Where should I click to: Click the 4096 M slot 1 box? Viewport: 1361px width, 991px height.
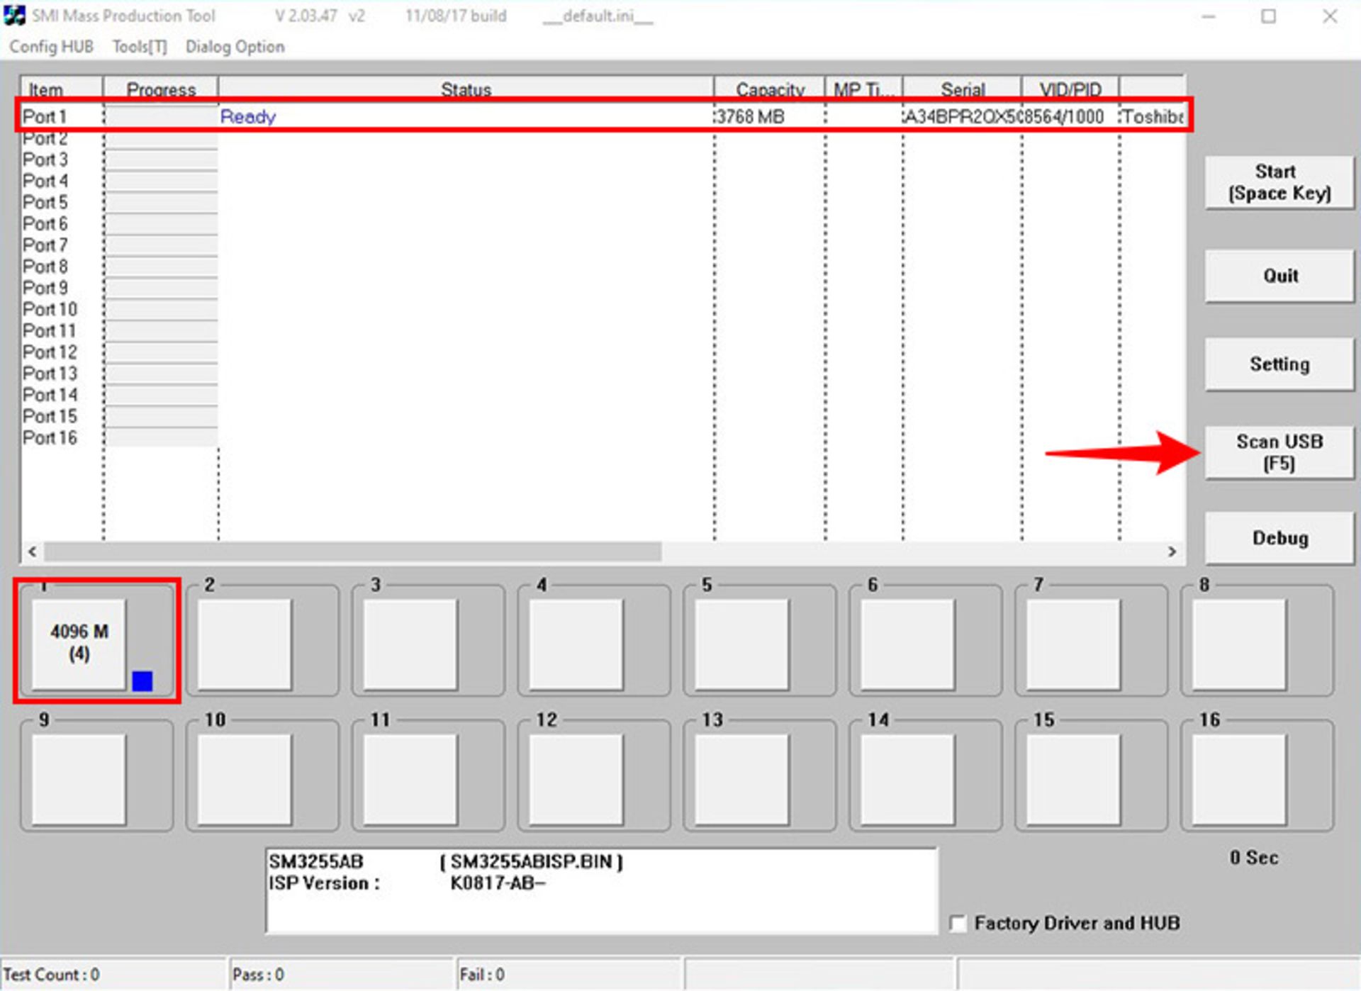coord(79,643)
